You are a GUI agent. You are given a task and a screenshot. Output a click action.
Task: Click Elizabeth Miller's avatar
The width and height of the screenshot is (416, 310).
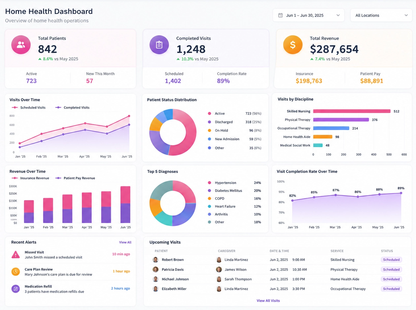pos(156,289)
